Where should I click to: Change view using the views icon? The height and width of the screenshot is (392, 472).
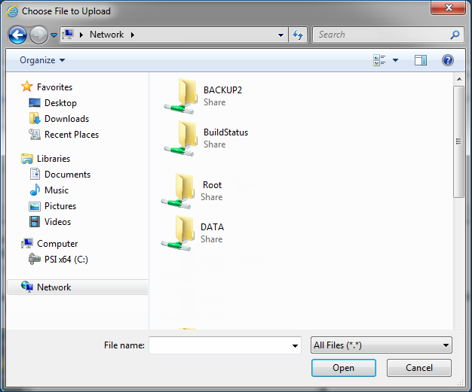[x=380, y=60]
